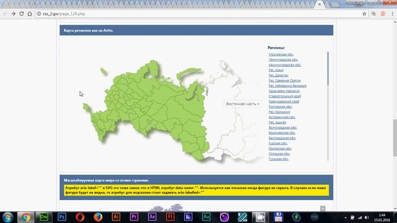This screenshot has height=223, width=397.
Task: Open Opera browser from the taskbar
Action: [80, 217]
